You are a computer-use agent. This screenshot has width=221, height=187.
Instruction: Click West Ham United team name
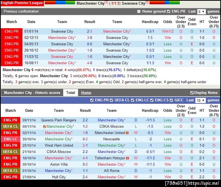[x=59, y=145]
